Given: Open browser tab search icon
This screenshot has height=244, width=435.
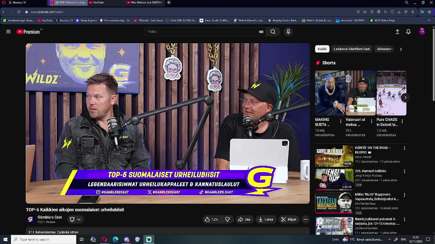Looking at the screenshot, I should (407, 2).
